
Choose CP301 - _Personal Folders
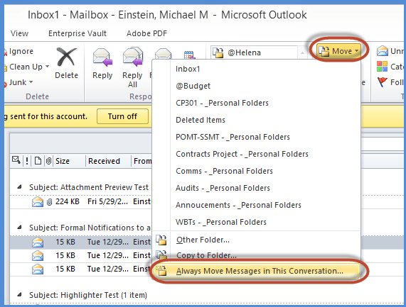click(x=257, y=103)
